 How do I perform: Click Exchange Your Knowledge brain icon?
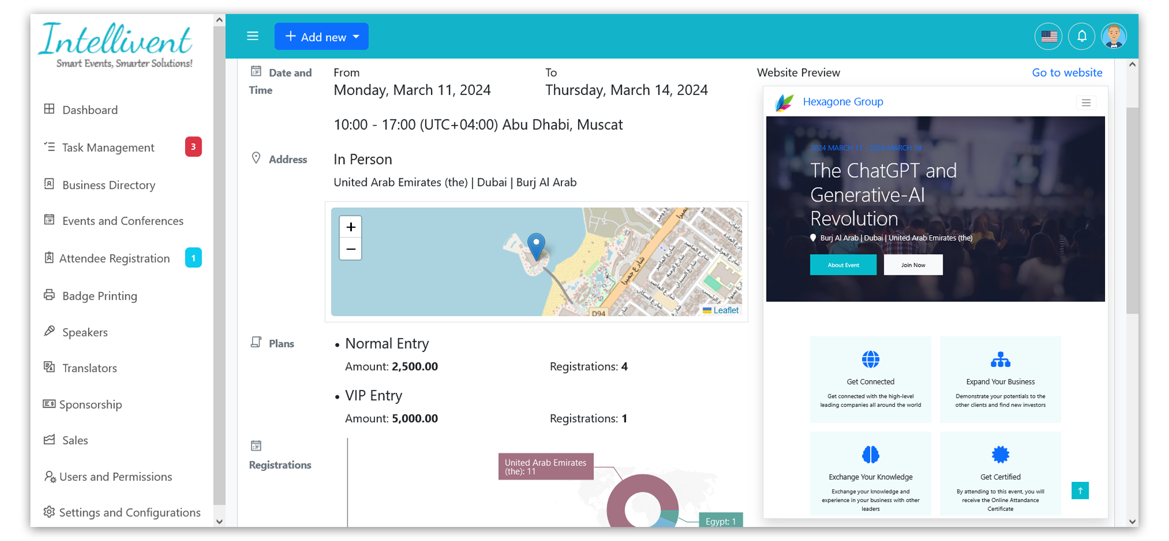(871, 454)
